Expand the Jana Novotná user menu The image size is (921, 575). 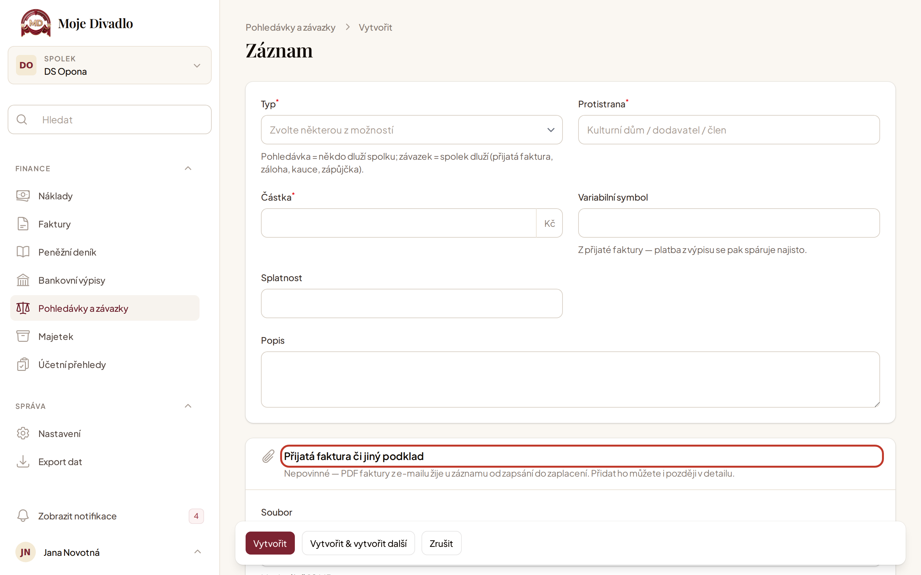[198, 552]
